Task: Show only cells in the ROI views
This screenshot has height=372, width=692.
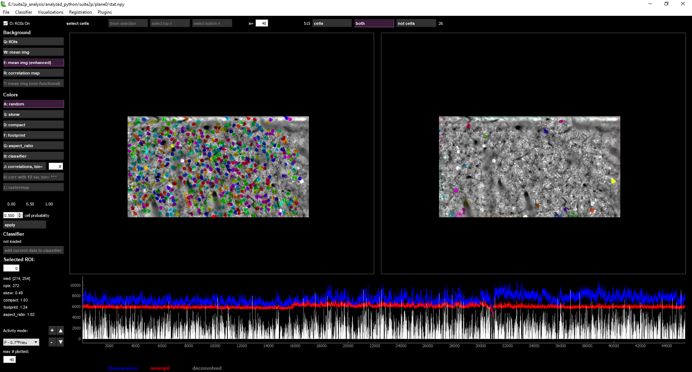Action: 332,23
